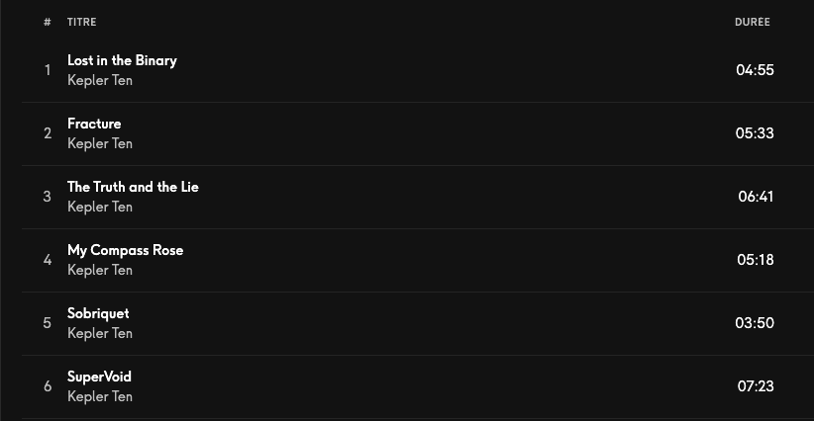Image resolution: width=814 pixels, height=421 pixels.
Task: Select the Fracture track title
Action: tap(94, 124)
